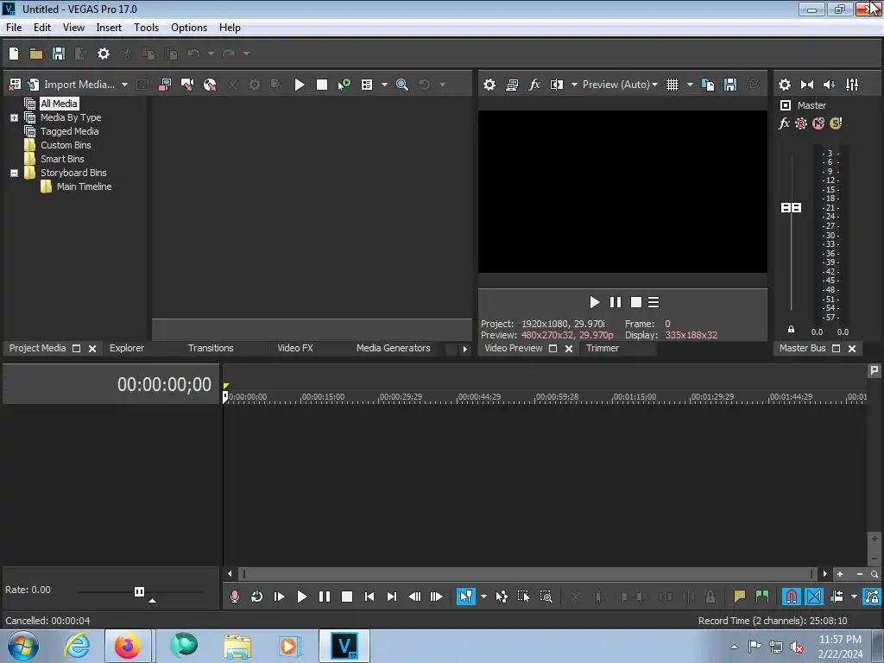Open the Options menu
Screen dimensions: 884x663
coord(189,28)
